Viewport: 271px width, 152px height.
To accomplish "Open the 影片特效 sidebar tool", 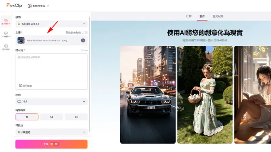I will [x=6, y=47].
